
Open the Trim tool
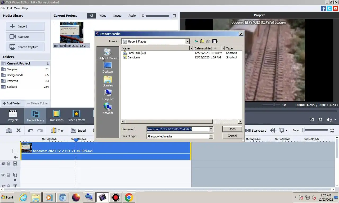57,130
